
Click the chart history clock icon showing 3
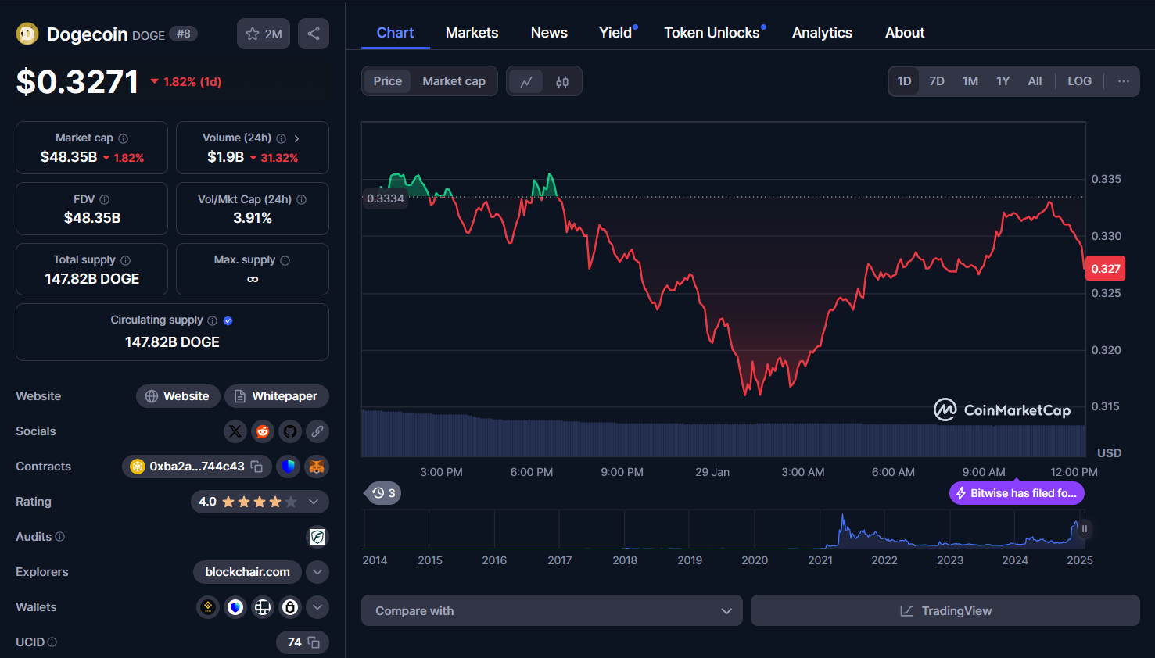point(382,492)
